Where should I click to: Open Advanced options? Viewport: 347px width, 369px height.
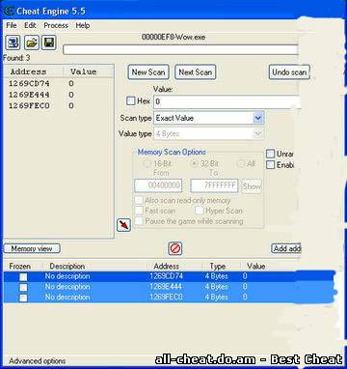point(37,361)
